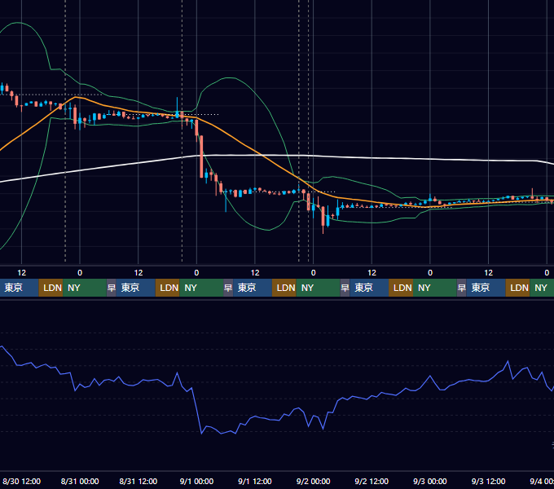
Task: Select NY session block above 9/3 00:00
Action: pyautogui.click(x=435, y=288)
